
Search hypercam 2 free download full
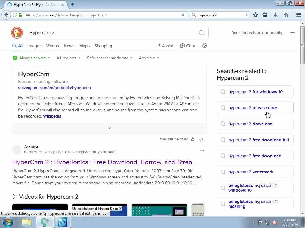coord(255,140)
